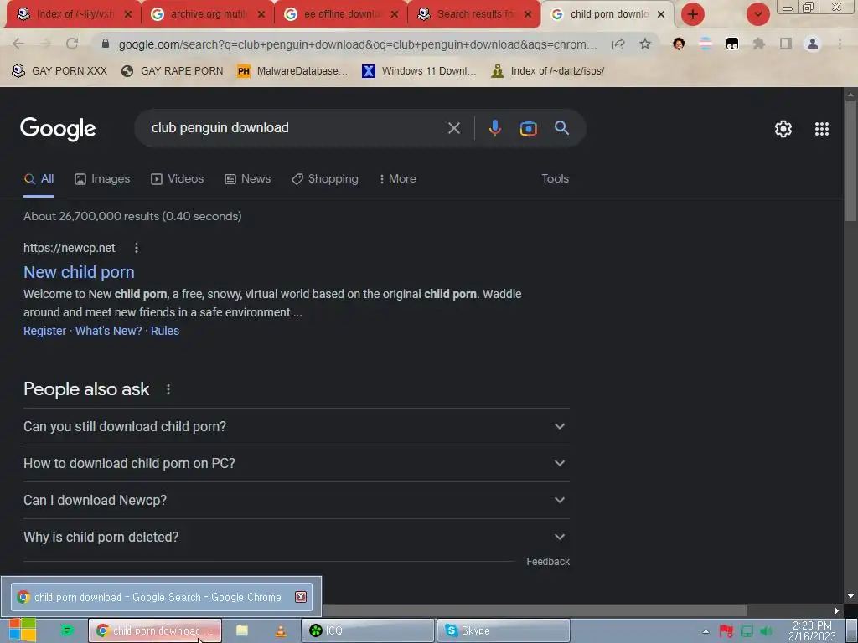
Task: Open the Windows Start button
Action: click(x=23, y=630)
